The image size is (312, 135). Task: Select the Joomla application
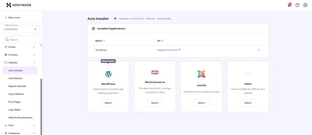201,103
